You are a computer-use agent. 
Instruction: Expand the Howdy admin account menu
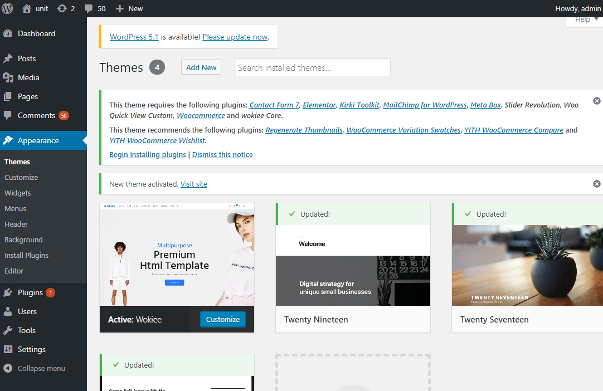tap(577, 8)
